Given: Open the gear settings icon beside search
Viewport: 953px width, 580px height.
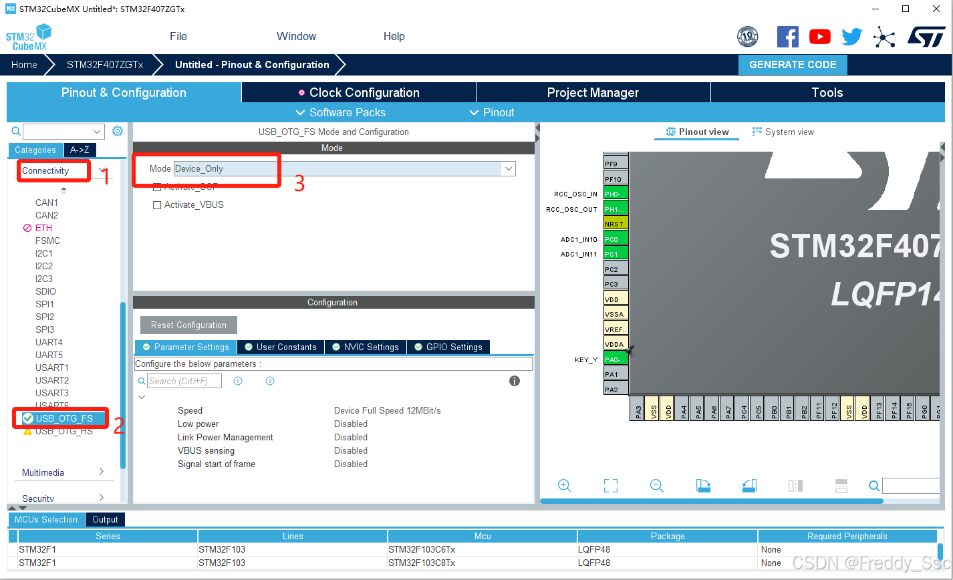Looking at the screenshot, I should pos(118,131).
